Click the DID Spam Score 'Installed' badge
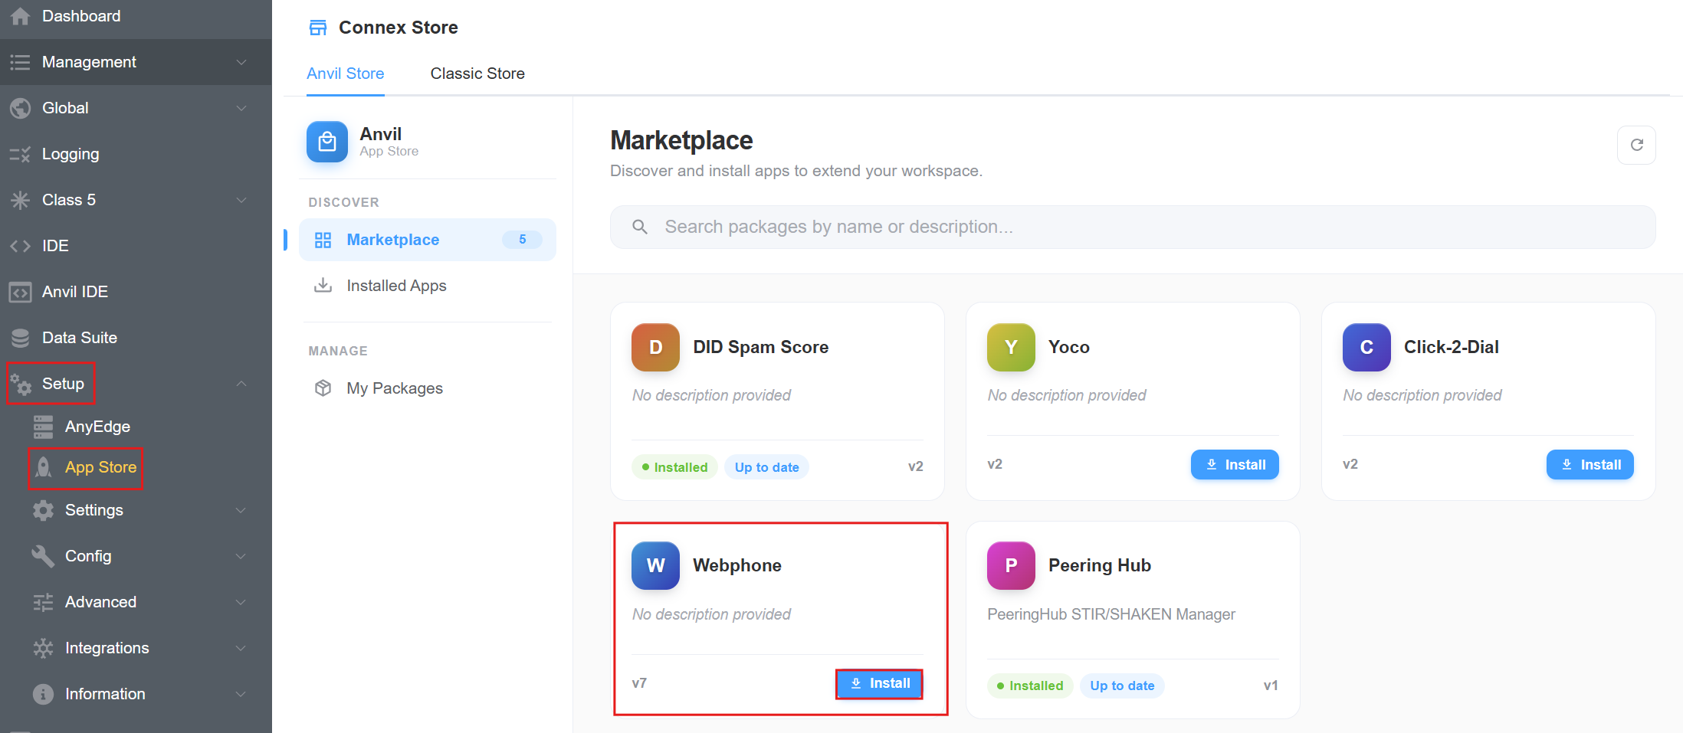This screenshot has width=1683, height=733. point(674,467)
